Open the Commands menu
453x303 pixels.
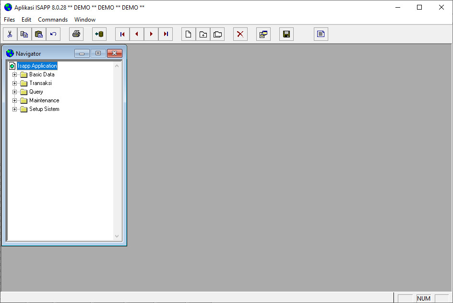pos(53,20)
